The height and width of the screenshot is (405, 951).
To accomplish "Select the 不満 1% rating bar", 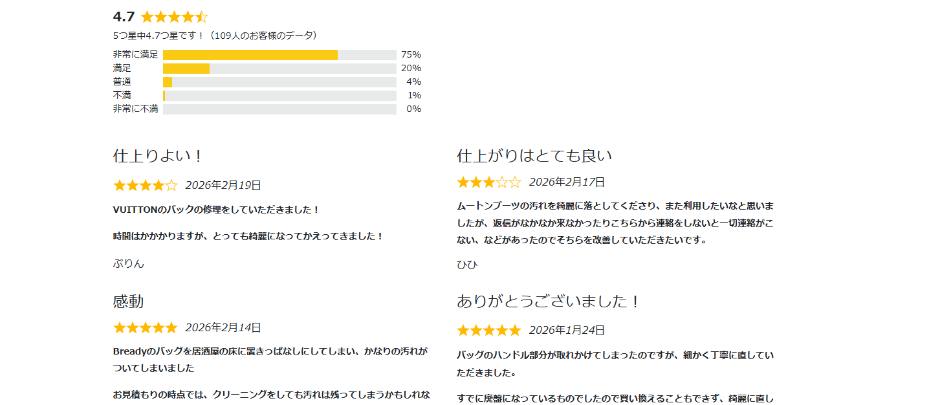I will coord(279,96).
